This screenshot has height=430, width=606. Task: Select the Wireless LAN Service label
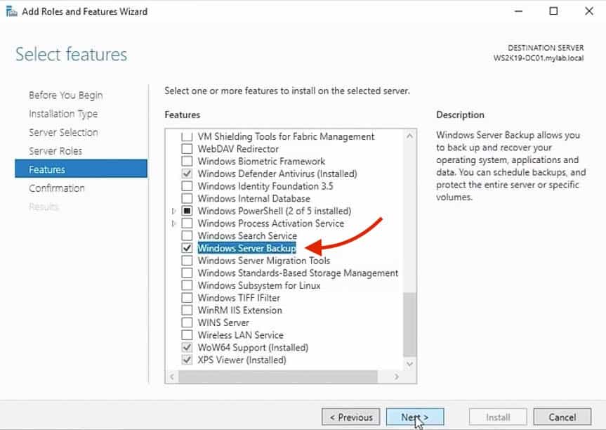tap(240, 335)
